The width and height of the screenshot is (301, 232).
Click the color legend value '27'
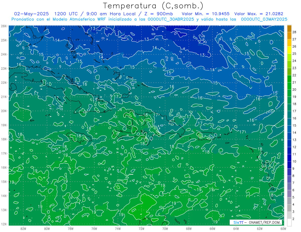[294, 39]
